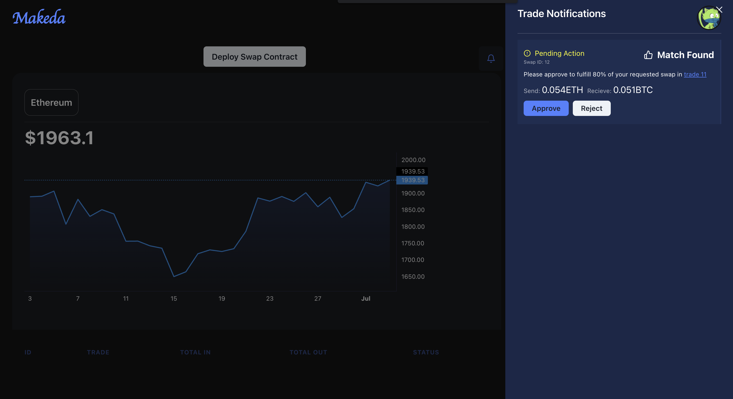Screen dimensions: 733x399
Task: Click the notifications bell icon
Action: (491, 58)
